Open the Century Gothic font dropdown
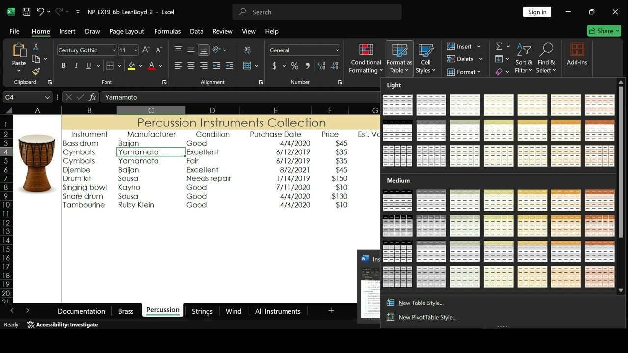The width and height of the screenshot is (628, 353). click(x=114, y=50)
